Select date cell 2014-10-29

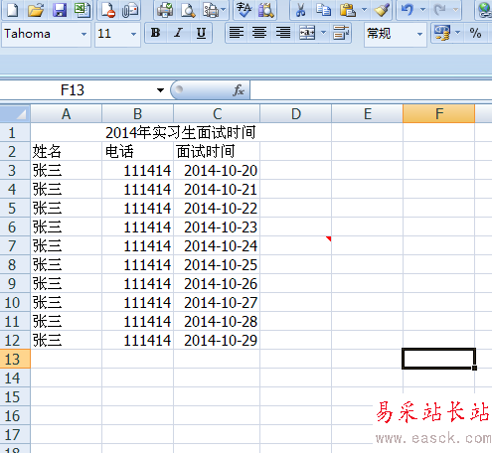coord(217,340)
